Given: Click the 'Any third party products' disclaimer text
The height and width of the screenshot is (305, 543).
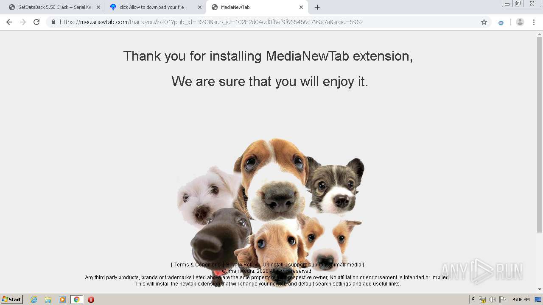Looking at the screenshot, I should tap(268, 277).
